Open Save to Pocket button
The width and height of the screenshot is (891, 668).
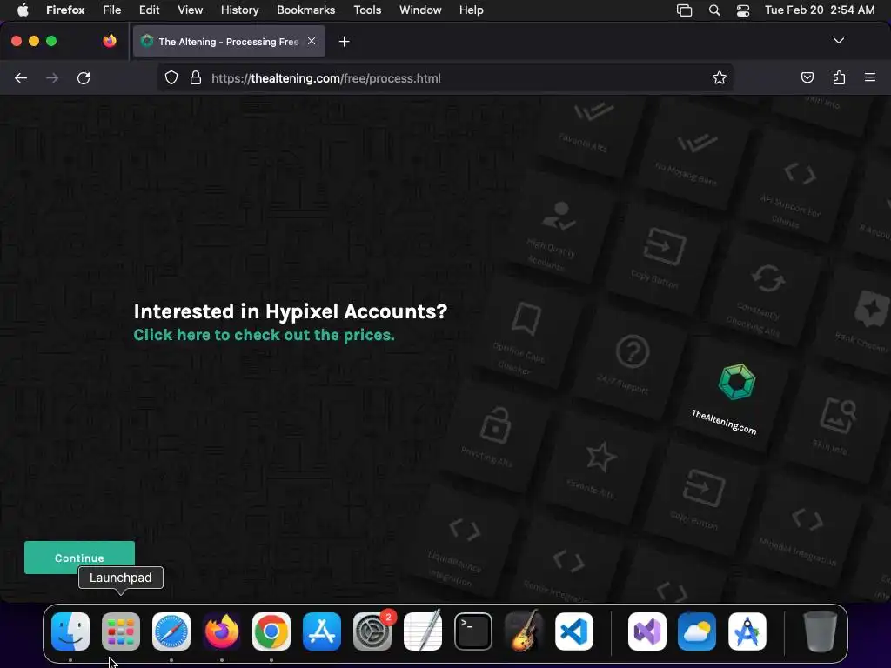[x=807, y=77]
